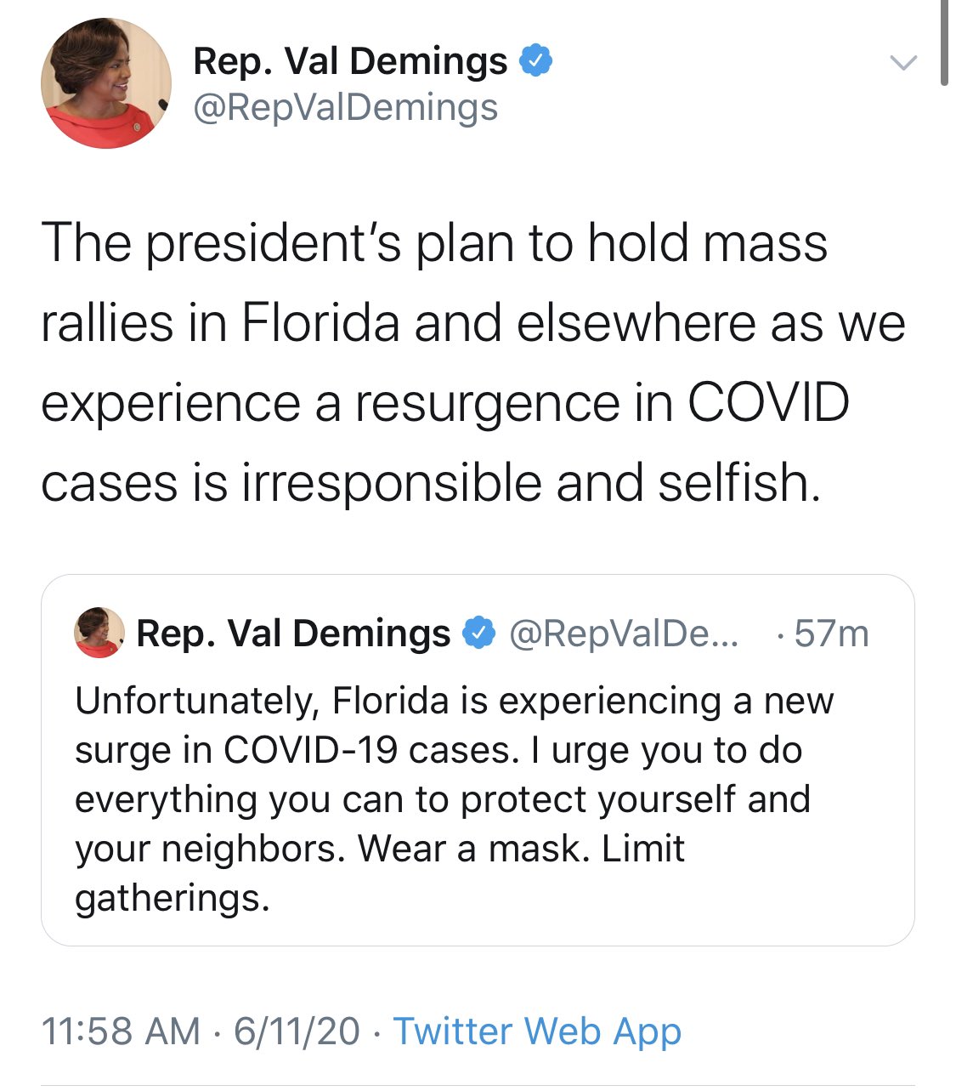956x1091 pixels.
Task: Click the @RepValDemings handle under the name
Action: click(345, 108)
